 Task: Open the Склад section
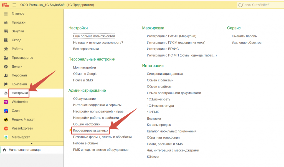click(16, 40)
